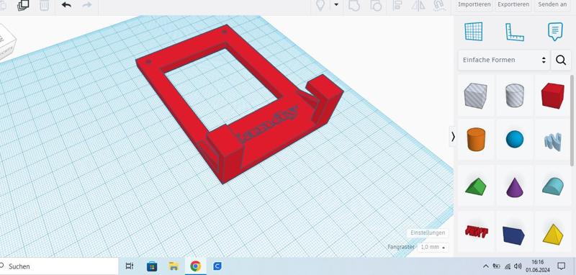The image size is (576, 275).
Task: Switch to Chrome in the taskbar
Action: (x=195, y=266)
